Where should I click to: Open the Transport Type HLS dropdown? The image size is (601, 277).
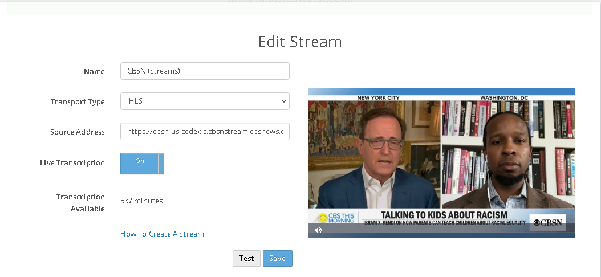(205, 101)
